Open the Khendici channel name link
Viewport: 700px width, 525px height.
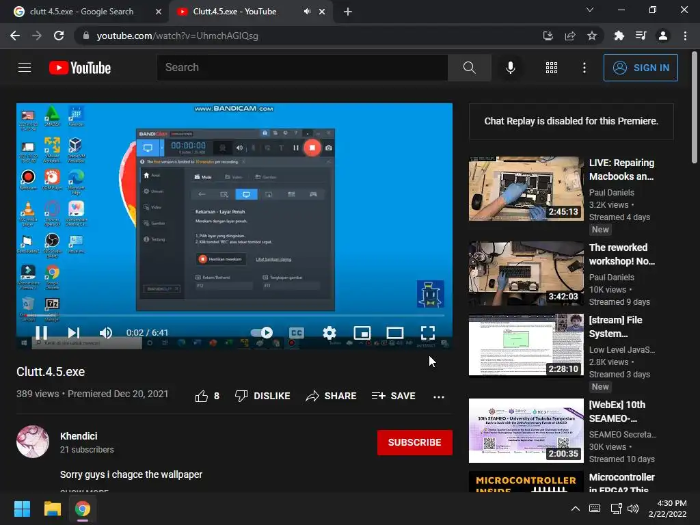79,436
